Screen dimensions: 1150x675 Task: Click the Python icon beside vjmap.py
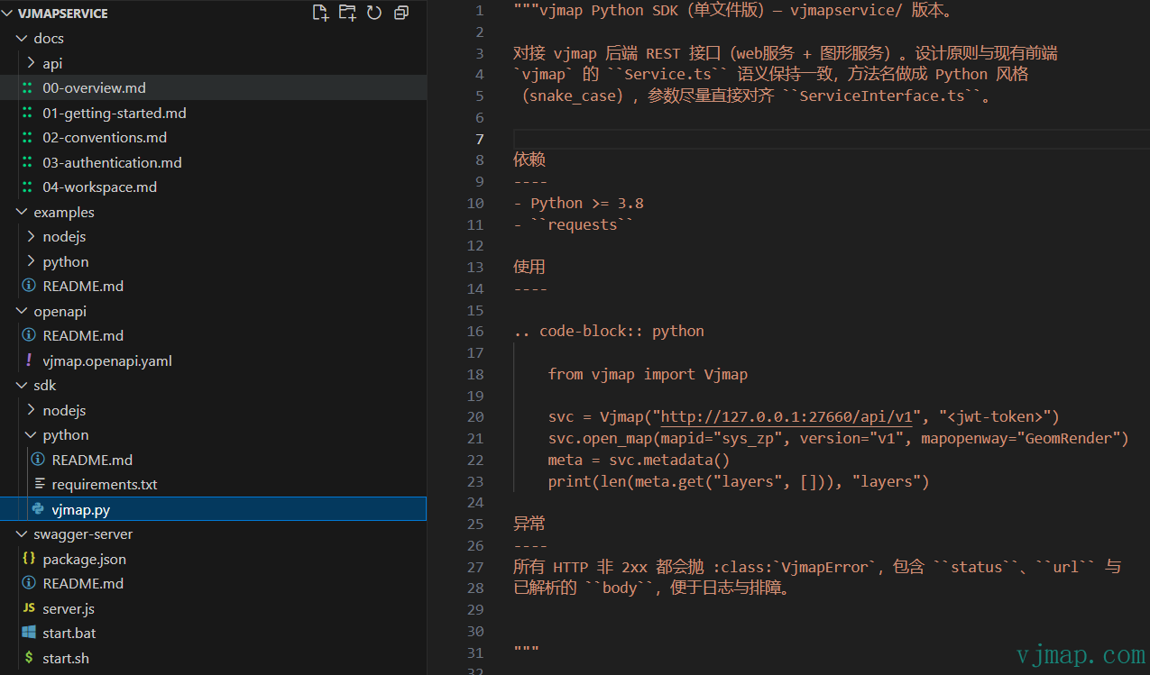38,509
